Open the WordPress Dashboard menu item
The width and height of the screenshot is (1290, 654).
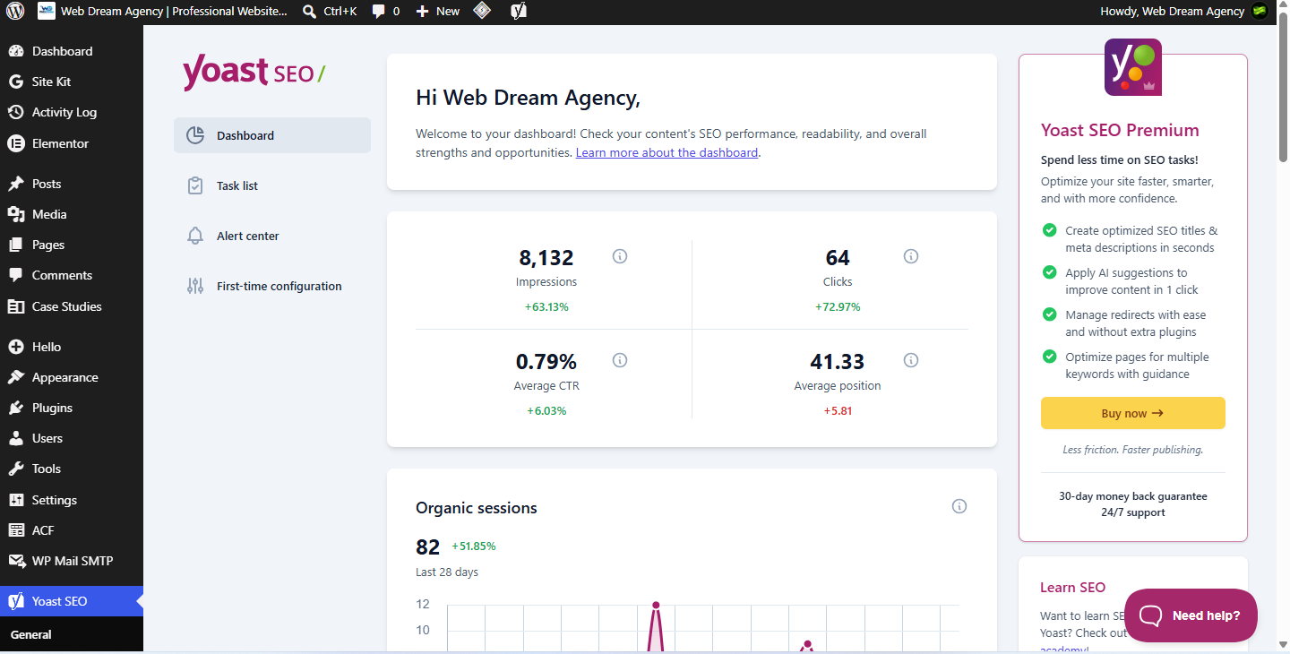(72, 51)
